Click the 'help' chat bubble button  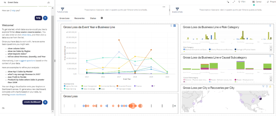pos(38,18)
